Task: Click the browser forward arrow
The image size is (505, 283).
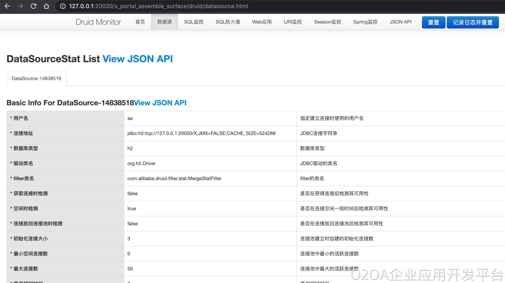Action: click(21, 6)
